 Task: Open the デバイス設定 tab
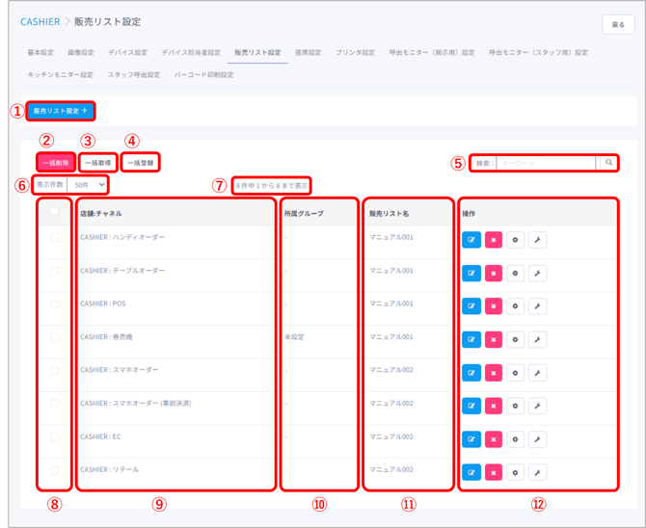pos(128,52)
